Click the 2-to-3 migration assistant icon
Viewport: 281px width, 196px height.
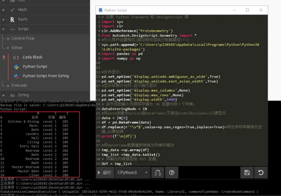(x=158, y=172)
